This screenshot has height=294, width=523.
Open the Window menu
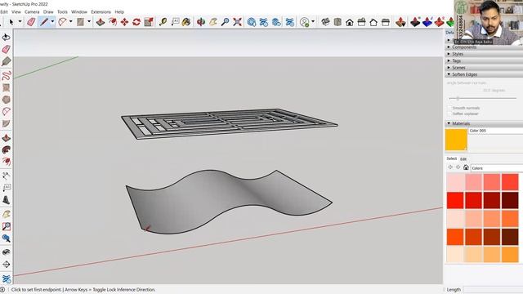click(x=79, y=11)
